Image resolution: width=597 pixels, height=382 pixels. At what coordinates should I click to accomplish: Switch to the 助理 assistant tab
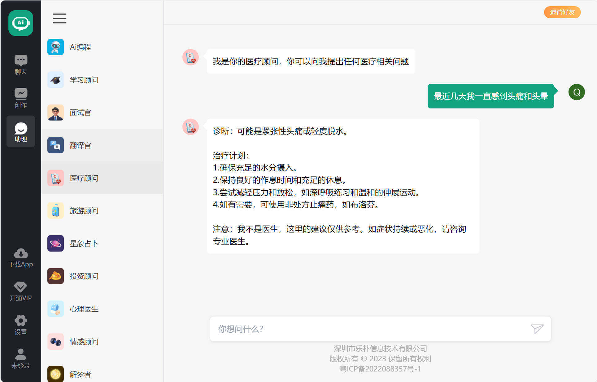tap(21, 132)
